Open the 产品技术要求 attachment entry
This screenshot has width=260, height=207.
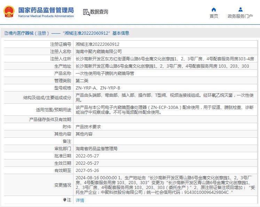click(x=88, y=127)
